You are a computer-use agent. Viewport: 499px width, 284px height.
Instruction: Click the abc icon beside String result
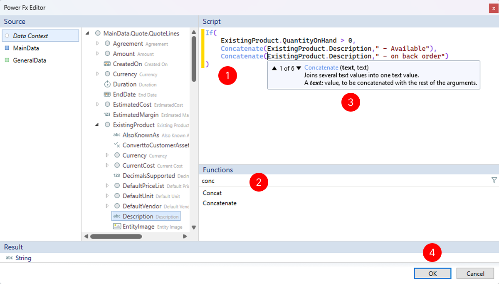(9, 258)
